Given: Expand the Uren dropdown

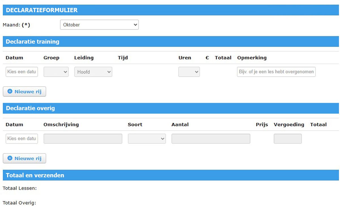Looking at the screenshot, I should point(189,72).
